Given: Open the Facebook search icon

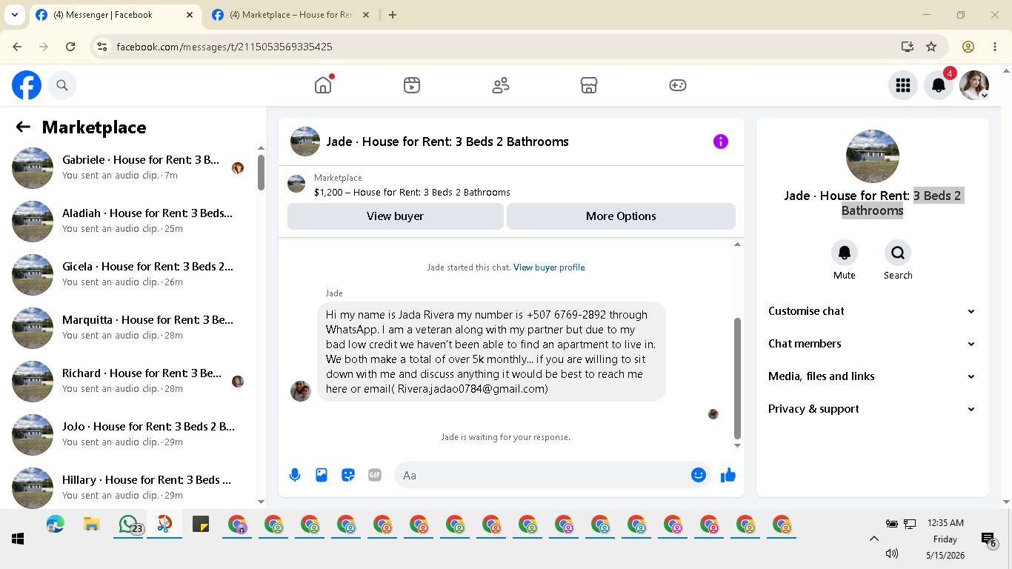Looking at the screenshot, I should [x=62, y=85].
